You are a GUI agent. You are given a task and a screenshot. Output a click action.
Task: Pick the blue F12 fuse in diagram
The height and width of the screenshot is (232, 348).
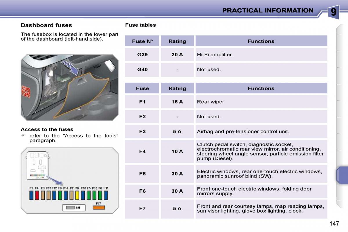click(x=54, y=195)
